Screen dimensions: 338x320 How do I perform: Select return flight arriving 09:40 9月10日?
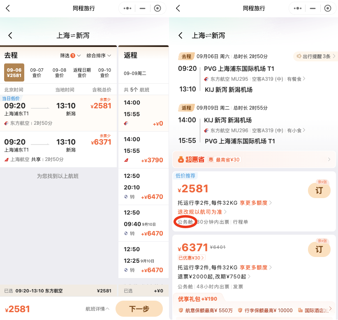point(144,223)
